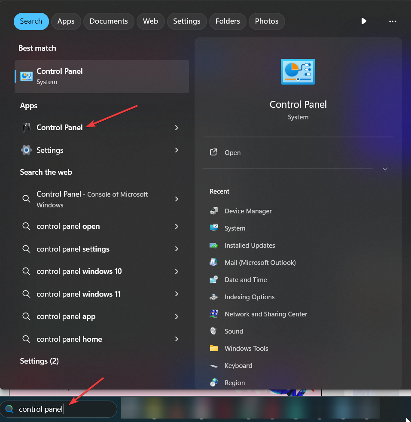
Task: Click the Device Manager icon in Recent
Action: [x=214, y=211]
